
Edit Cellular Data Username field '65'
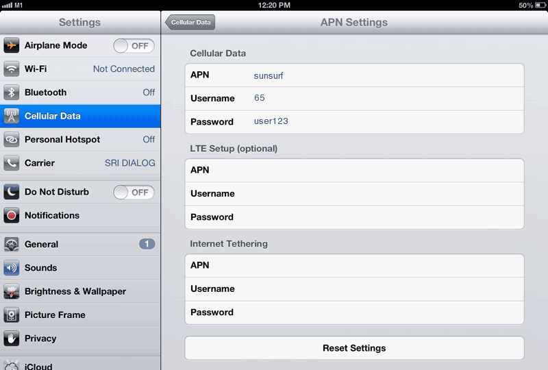[354, 99]
